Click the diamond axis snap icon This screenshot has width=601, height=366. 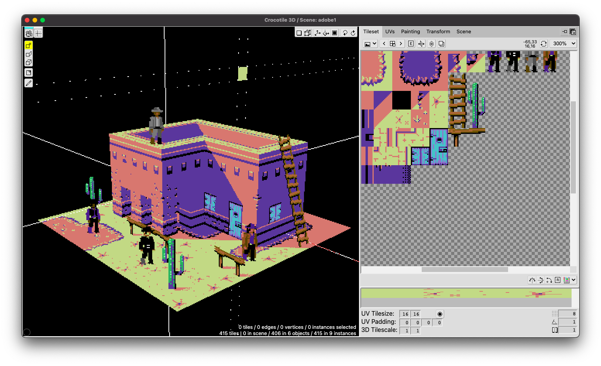[326, 33]
